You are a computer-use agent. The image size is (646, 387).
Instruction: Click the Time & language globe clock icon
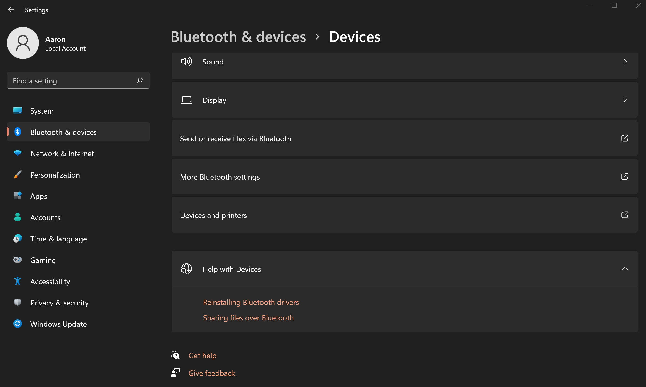point(18,239)
